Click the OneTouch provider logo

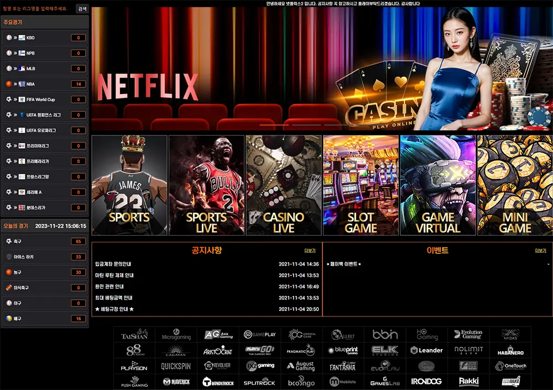(510, 366)
